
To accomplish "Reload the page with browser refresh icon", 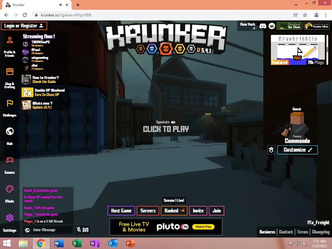I will 25,15.
